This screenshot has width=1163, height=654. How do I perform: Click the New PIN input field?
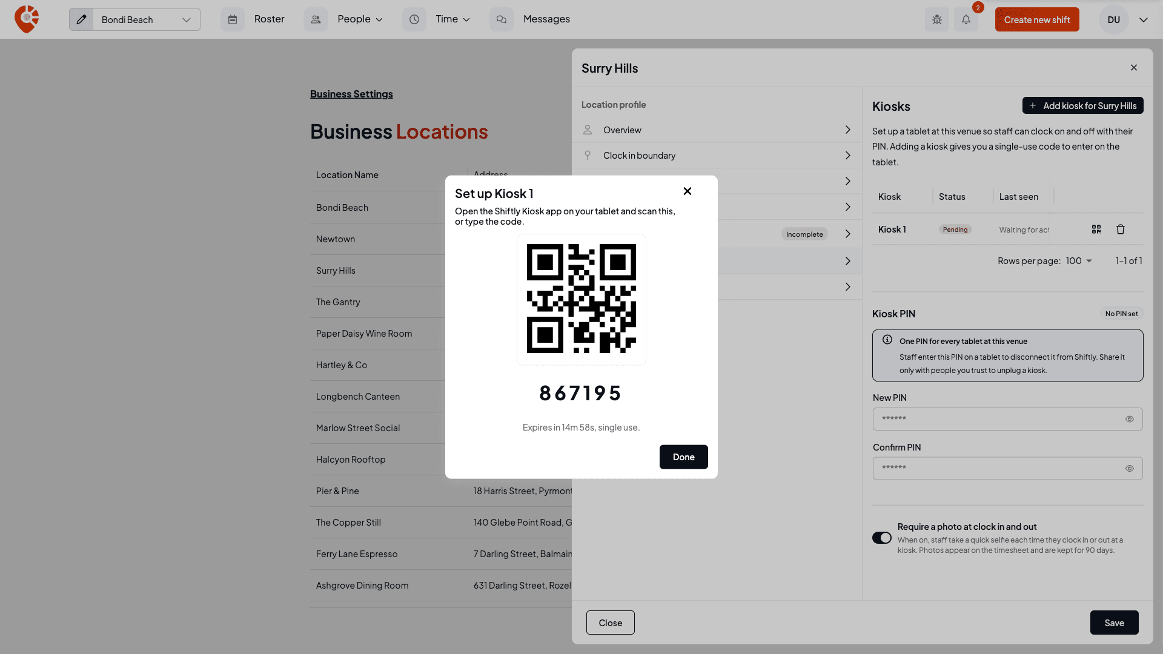(1008, 419)
